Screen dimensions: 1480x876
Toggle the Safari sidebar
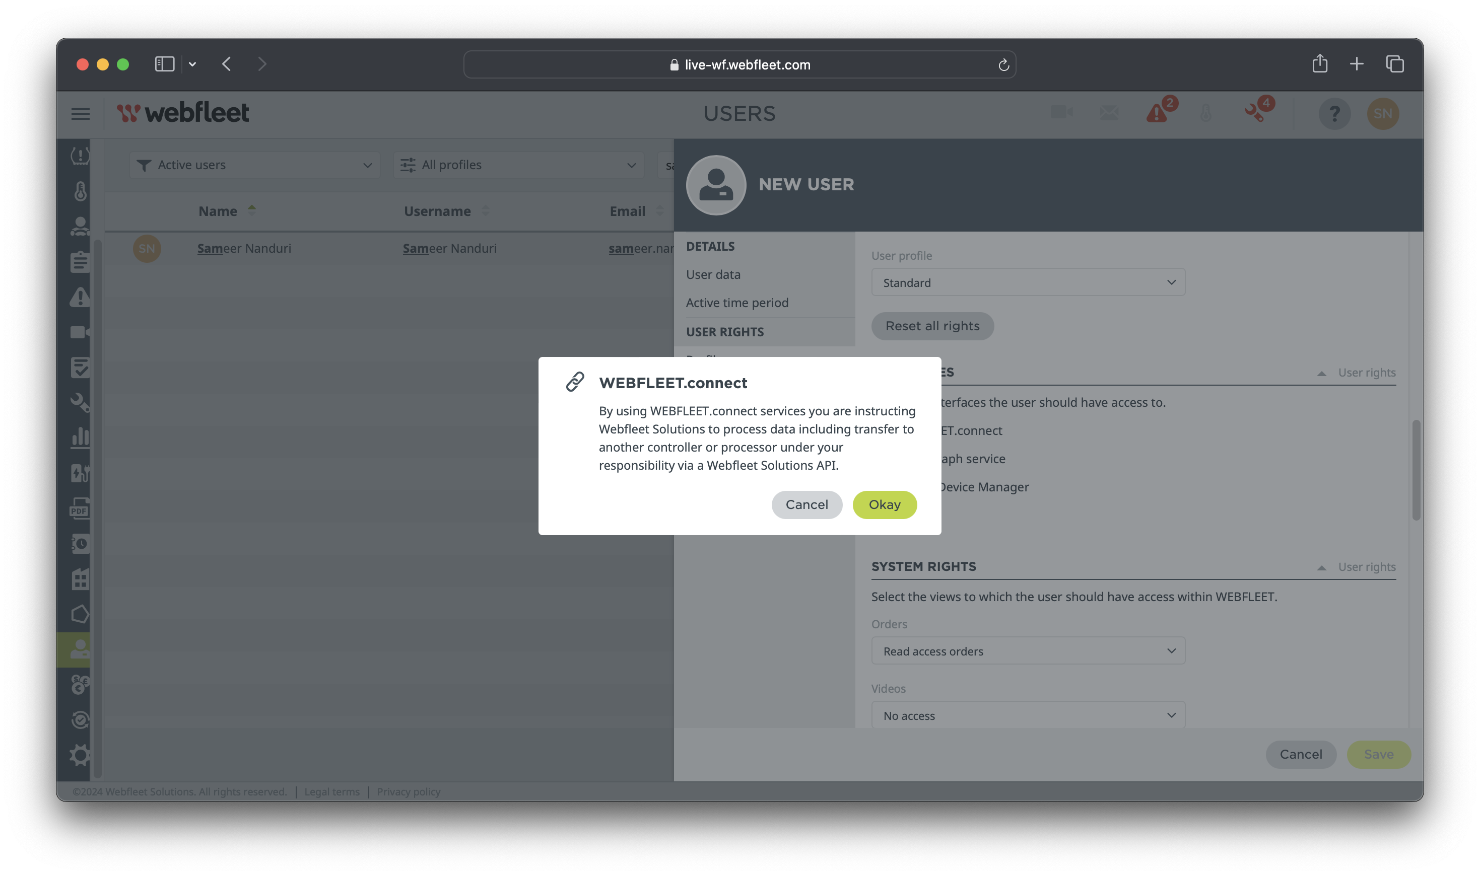tap(164, 64)
